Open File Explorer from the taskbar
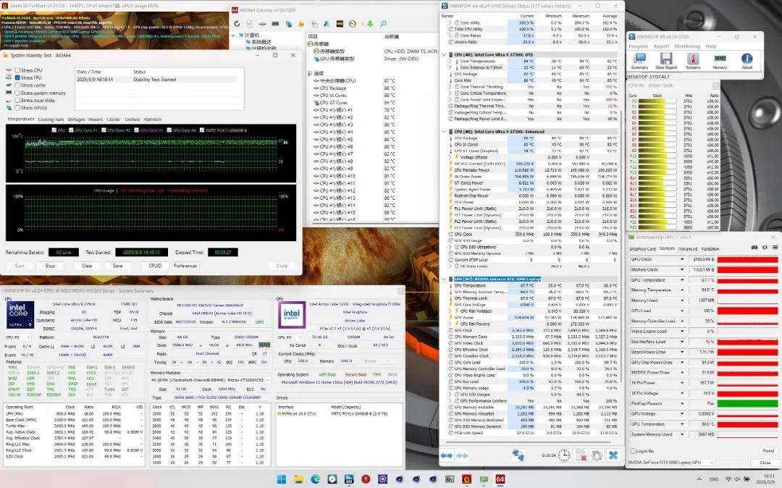 tap(298, 479)
